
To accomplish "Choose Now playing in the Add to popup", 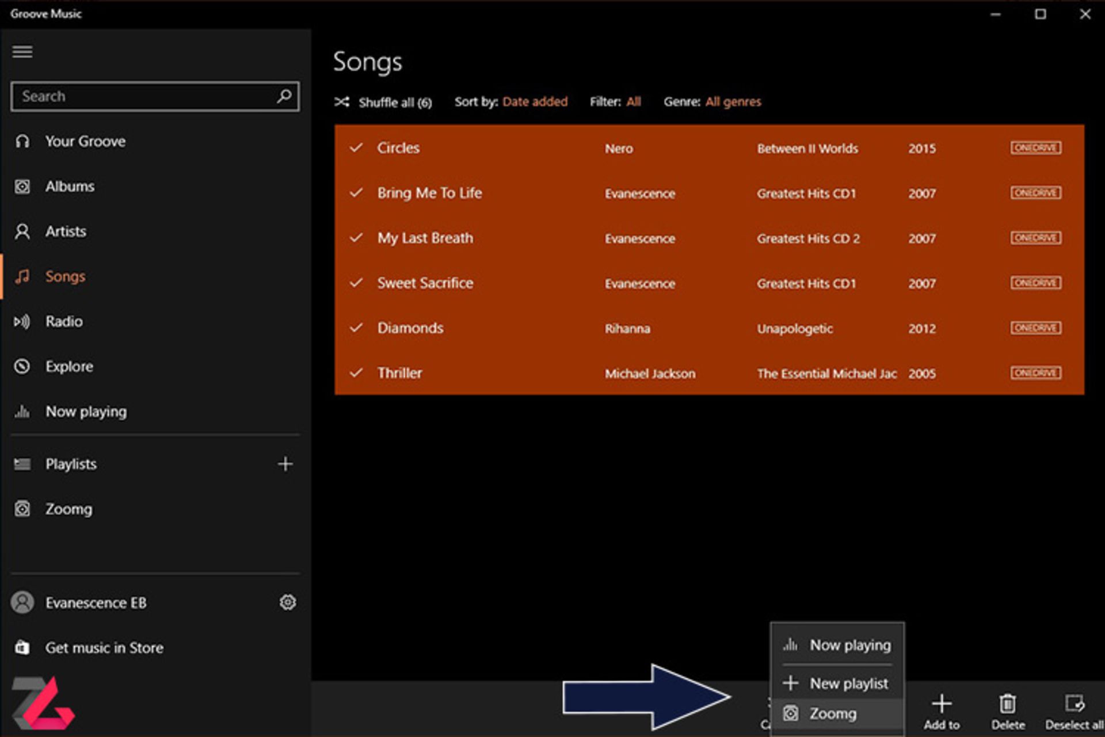I will 837,645.
